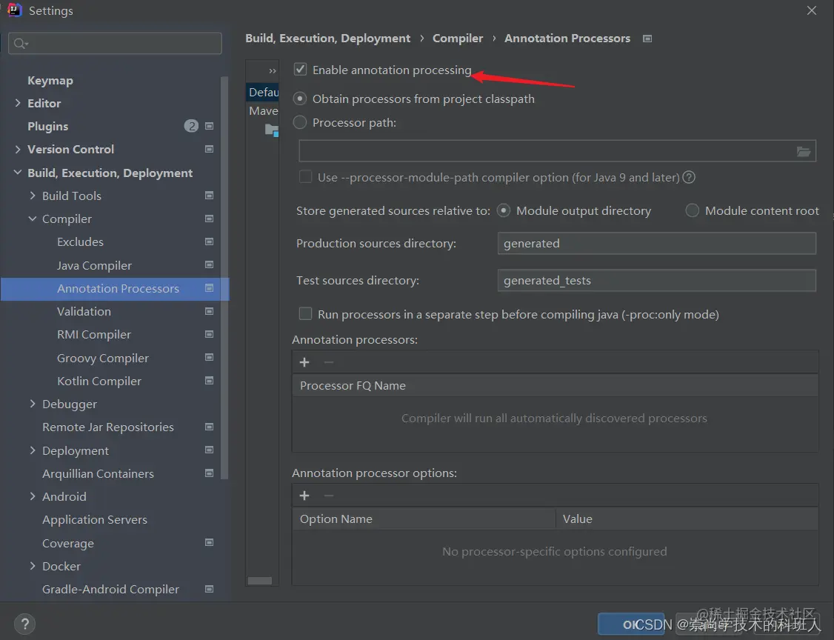Screen dimensions: 834x640
Task: Open Application Servers settings
Action: [x=95, y=519]
